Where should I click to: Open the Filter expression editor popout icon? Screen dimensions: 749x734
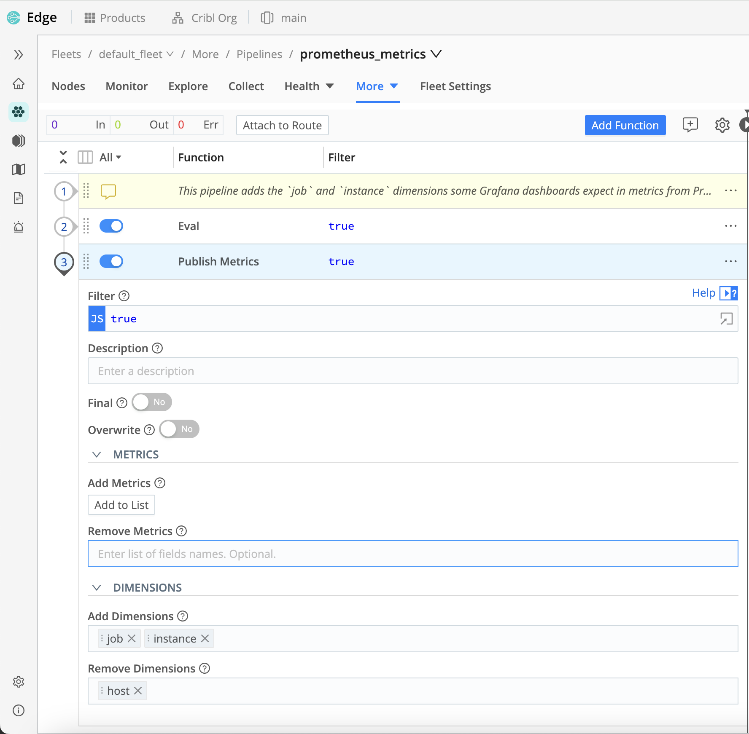726,319
